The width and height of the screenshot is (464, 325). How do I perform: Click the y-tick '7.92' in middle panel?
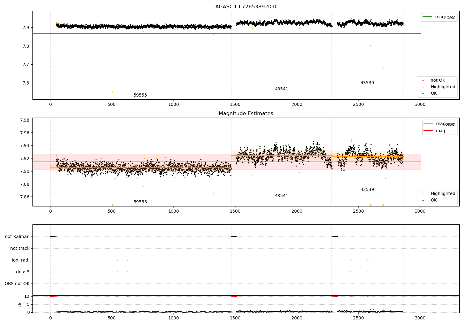tap(25, 158)
